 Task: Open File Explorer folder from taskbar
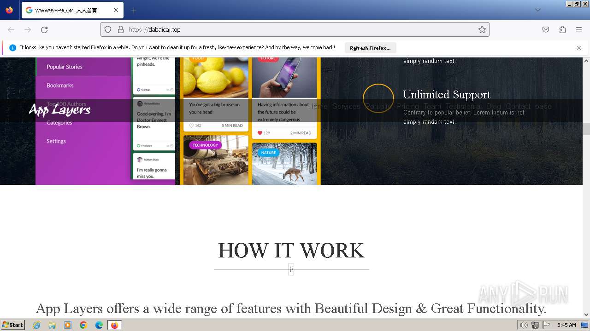[x=52, y=325]
